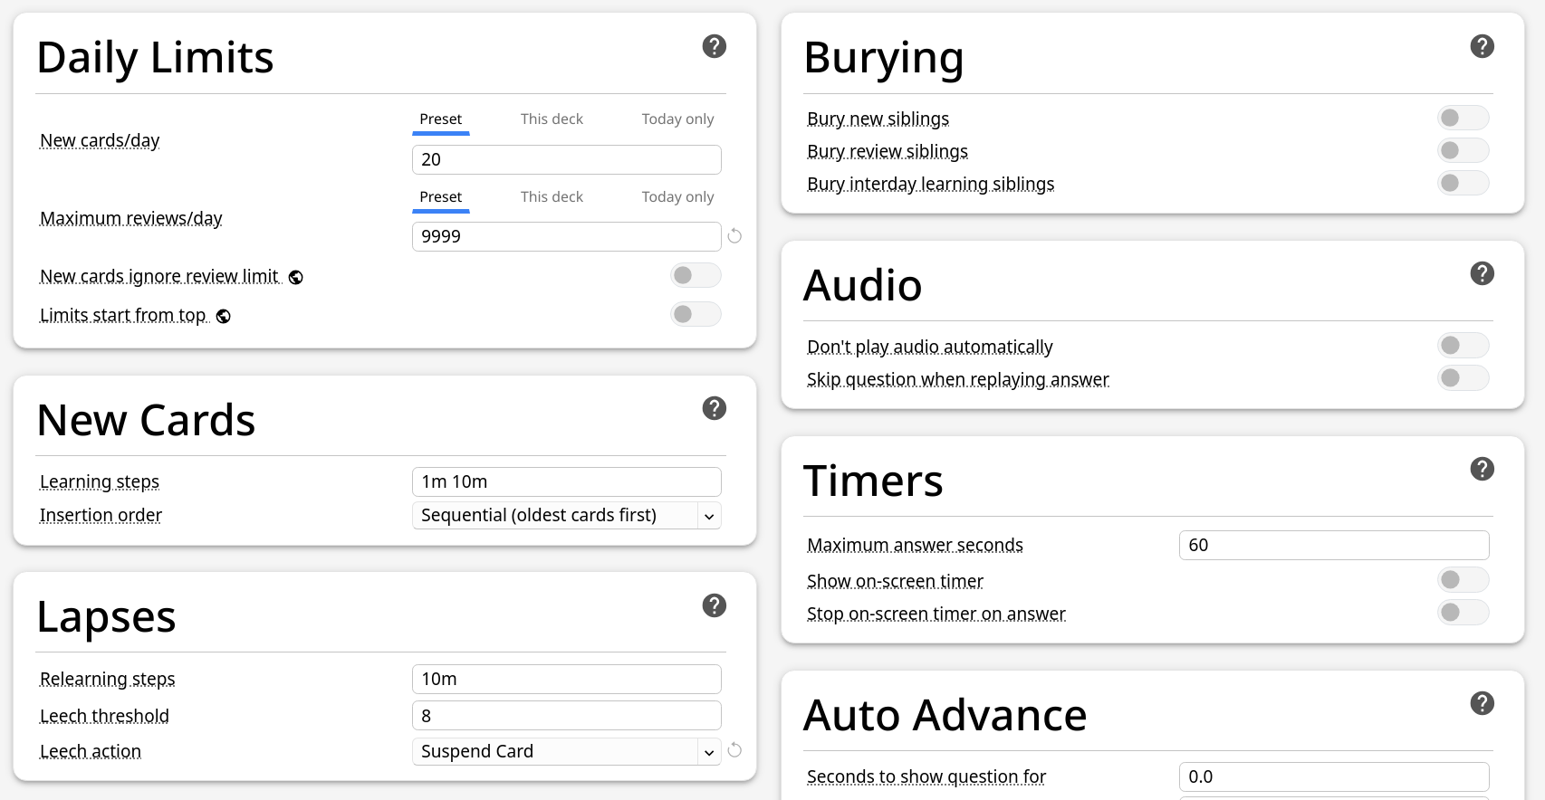Click the New Cards heading

[x=147, y=421]
